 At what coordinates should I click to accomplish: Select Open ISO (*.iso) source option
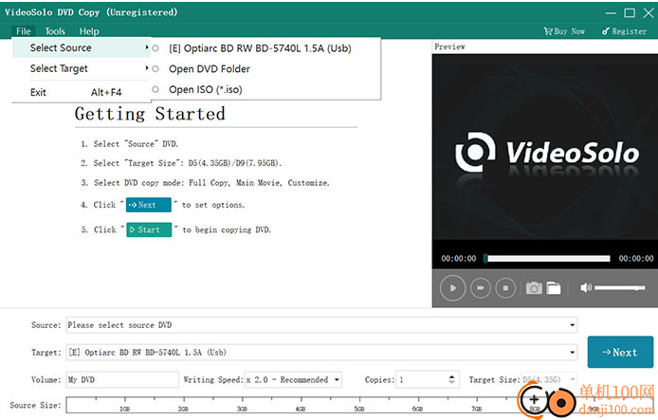click(x=266, y=89)
